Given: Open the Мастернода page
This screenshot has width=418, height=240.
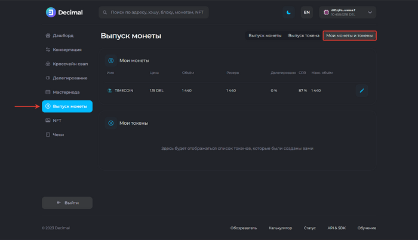Looking at the screenshot, I should [66, 92].
